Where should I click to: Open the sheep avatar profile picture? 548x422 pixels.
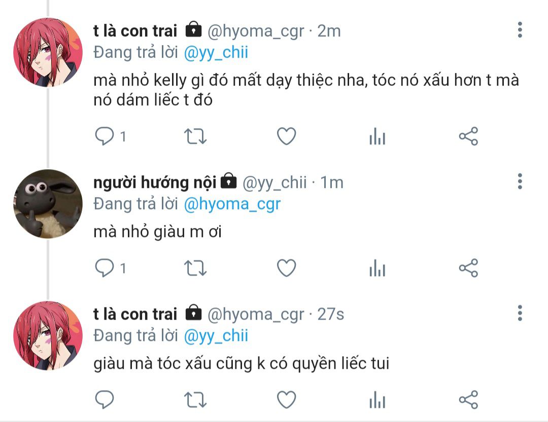pyautogui.click(x=48, y=204)
